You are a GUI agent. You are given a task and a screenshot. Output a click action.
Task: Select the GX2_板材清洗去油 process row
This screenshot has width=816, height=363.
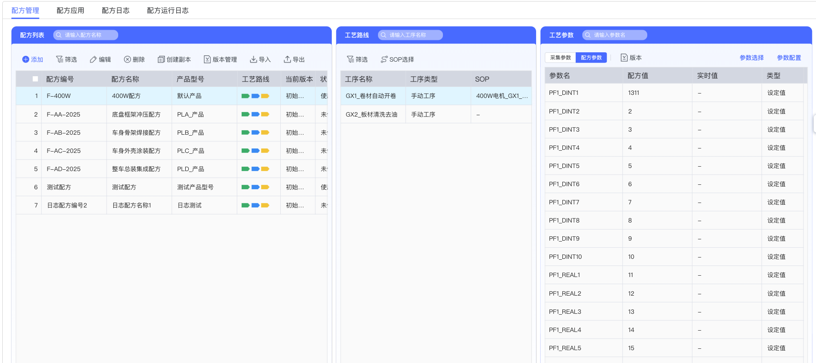click(371, 114)
